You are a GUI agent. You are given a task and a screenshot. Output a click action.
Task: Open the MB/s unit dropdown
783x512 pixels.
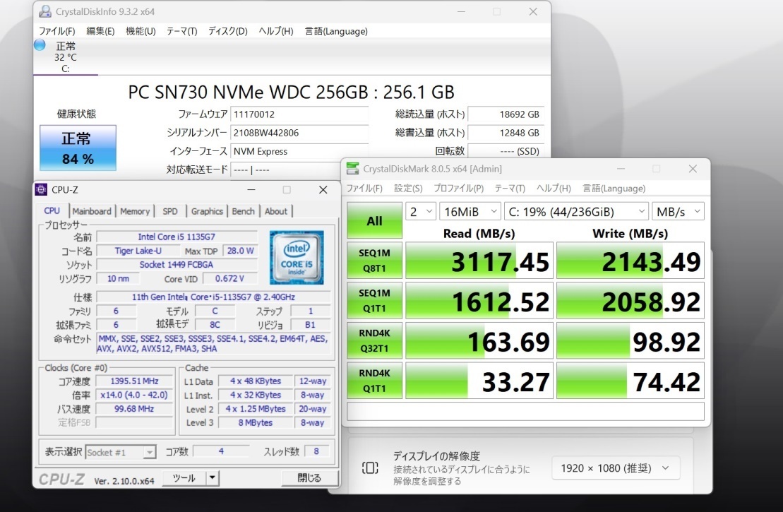pyautogui.click(x=678, y=212)
